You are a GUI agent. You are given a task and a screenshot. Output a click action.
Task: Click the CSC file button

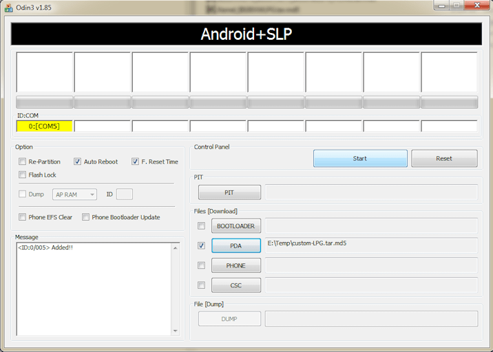coord(235,285)
